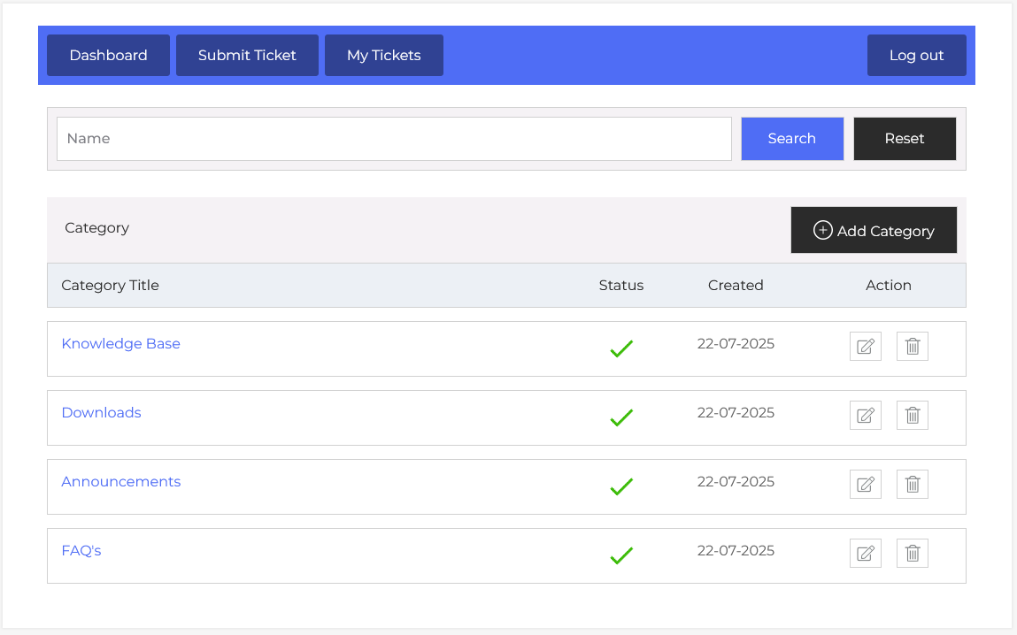View My Tickets from navigation
Image resolution: width=1017 pixels, height=635 pixels.
pos(383,55)
